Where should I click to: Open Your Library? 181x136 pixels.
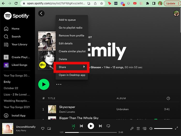point(16,45)
